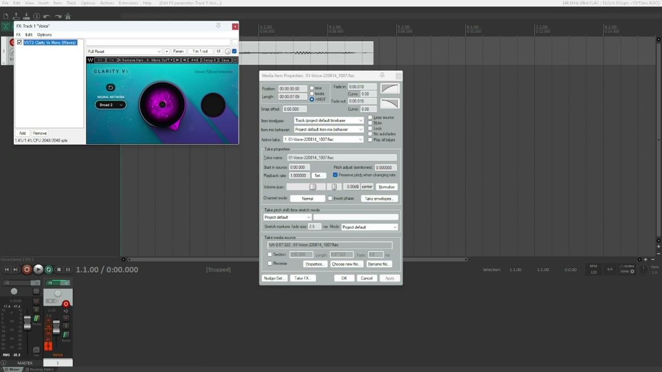Pin the FX Track 1 window
This screenshot has height=372, width=662.
point(218,26)
